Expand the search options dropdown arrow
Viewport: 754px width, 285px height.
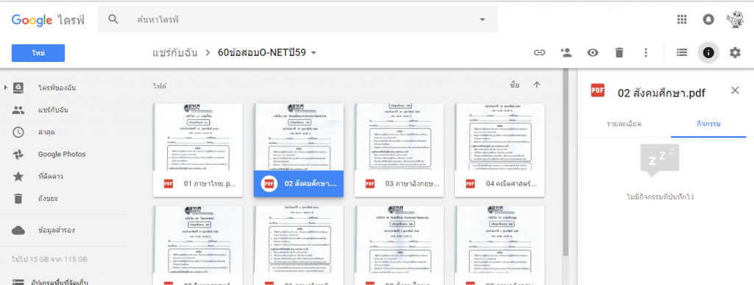coord(482,20)
